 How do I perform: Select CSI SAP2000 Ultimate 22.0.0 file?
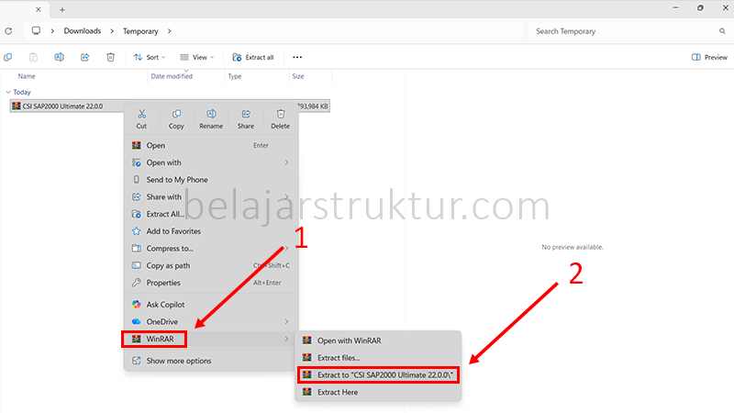point(170,106)
